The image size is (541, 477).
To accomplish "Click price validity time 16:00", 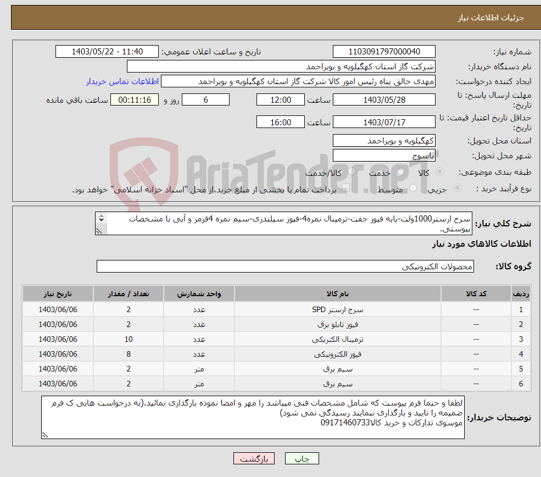I will [x=281, y=122].
